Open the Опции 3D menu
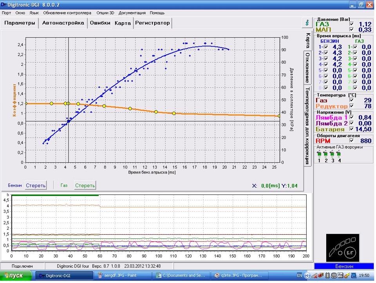Image resolution: width=376 pixels, height=283 pixels. (105, 13)
